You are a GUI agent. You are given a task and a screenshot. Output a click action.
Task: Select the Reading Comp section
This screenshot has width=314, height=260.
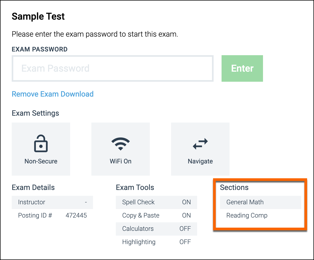[261, 215]
